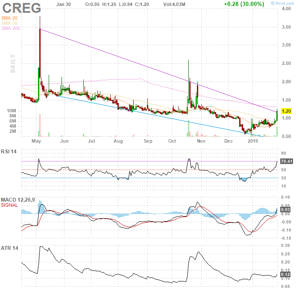299x290 pixels.
Task: Click the +0.28 (30.00%) change value
Action: click(244, 4)
